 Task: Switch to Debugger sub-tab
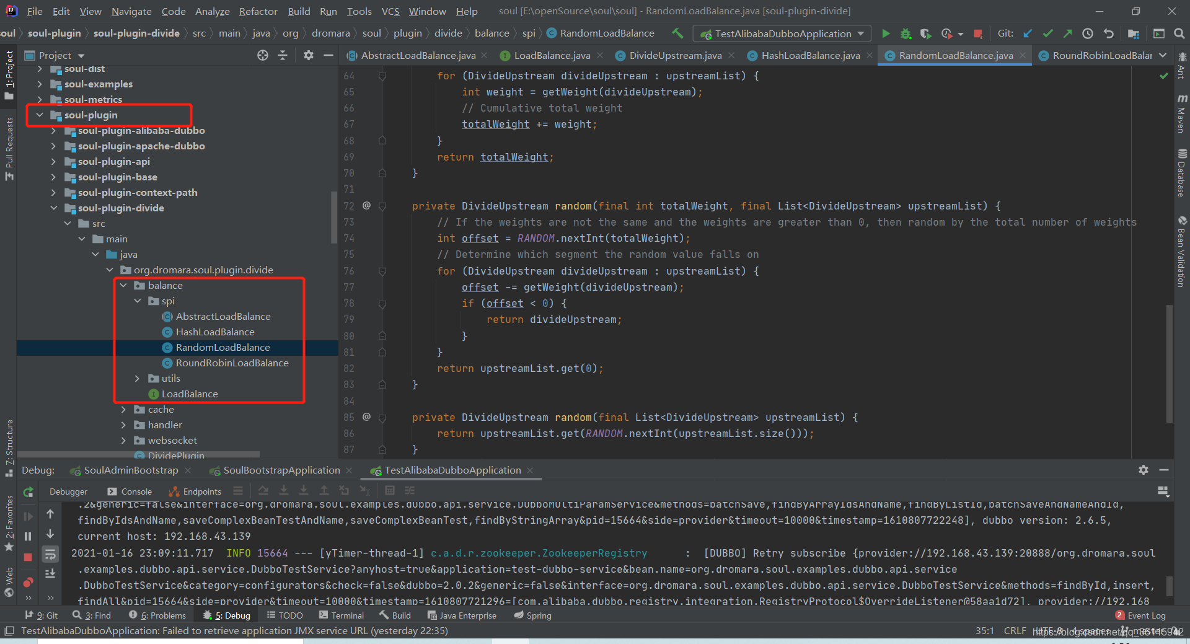(x=68, y=492)
